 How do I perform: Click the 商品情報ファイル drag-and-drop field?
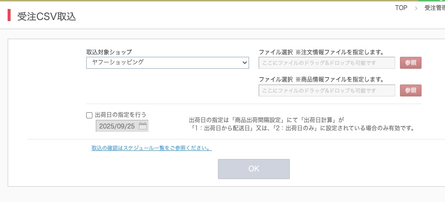pos(327,91)
